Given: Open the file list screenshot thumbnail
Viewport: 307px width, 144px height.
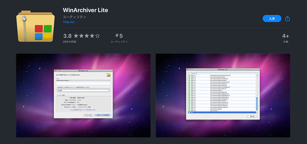Looking at the screenshot, I should 223,95.
